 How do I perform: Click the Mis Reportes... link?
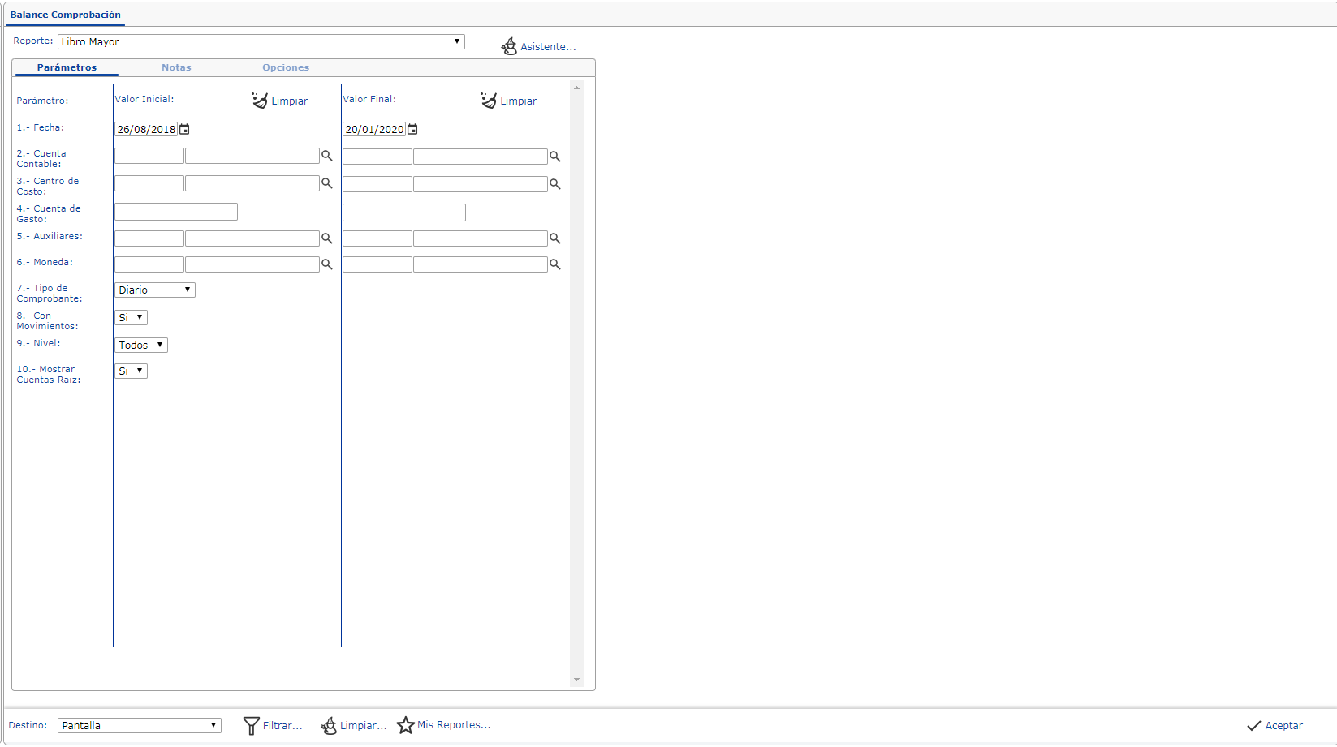tap(454, 725)
